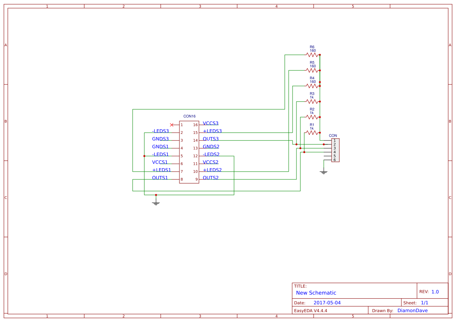Select resistor R1 labeled 1k
This screenshot has width=456, height=322.
coord(312,132)
